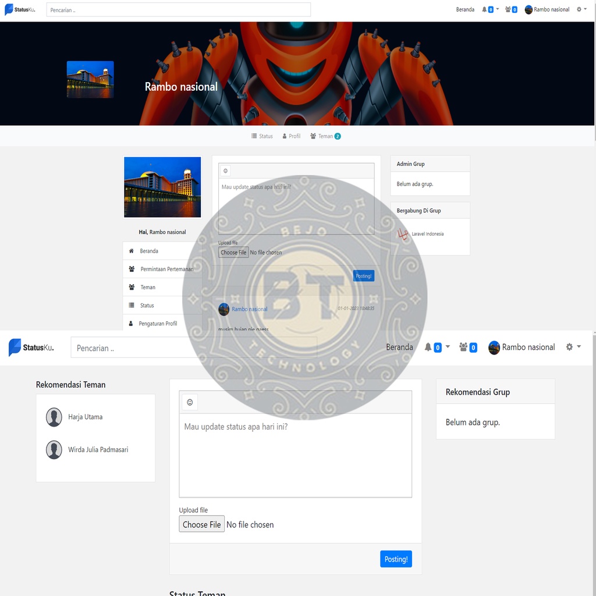The width and height of the screenshot is (596, 596).
Task: Expand the caret next to the bell on the home feed navbar
Action: [x=448, y=347]
